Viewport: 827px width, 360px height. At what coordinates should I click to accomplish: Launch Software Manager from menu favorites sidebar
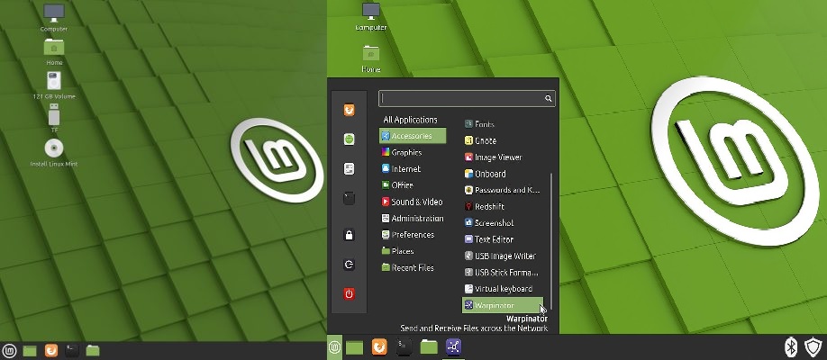[x=349, y=139]
